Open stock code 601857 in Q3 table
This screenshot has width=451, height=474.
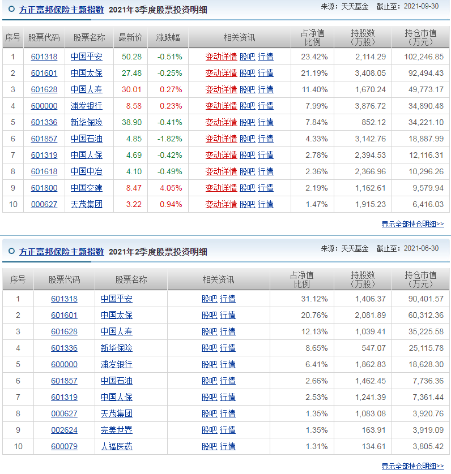point(44,139)
